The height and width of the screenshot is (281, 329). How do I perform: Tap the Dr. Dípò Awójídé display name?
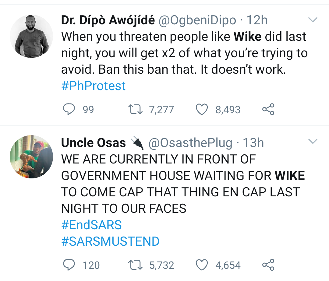tap(108, 20)
